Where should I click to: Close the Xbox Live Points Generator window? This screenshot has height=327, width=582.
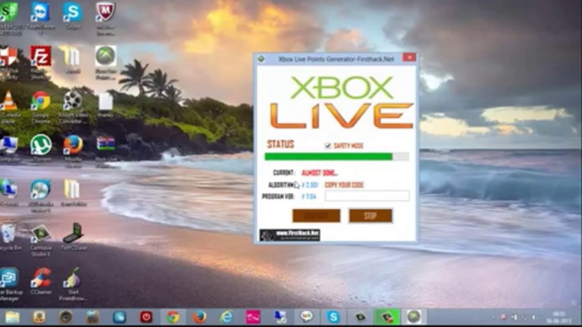point(409,58)
